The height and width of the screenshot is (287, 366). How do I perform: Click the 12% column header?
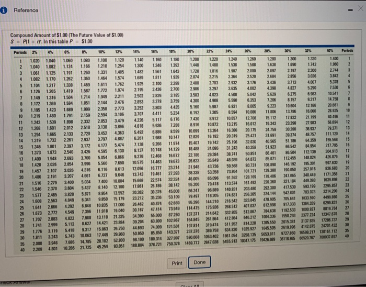pyautogui.click(x=119, y=52)
